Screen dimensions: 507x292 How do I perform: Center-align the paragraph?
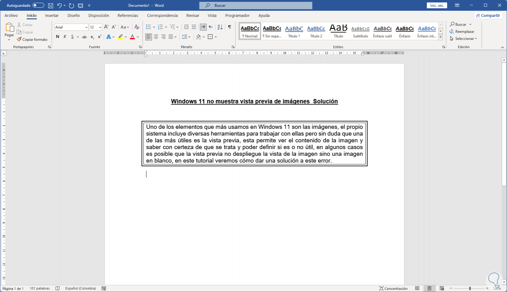156,37
